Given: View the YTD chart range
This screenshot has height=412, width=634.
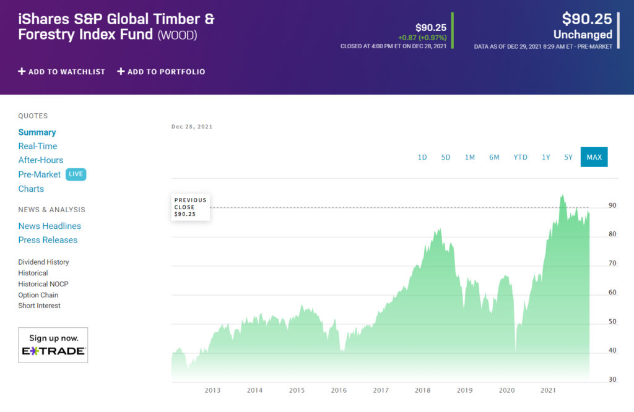Looking at the screenshot, I should tap(520, 157).
